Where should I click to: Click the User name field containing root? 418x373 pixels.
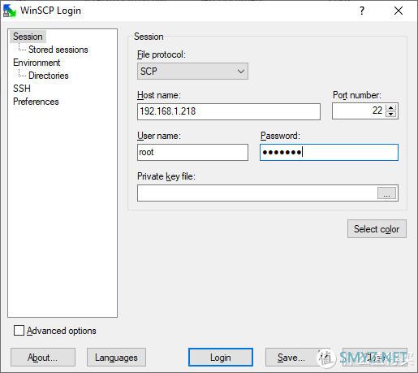(192, 152)
